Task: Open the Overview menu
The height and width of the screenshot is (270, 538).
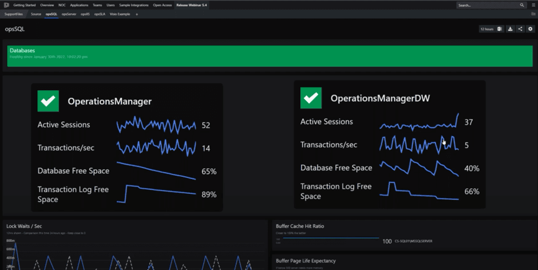Action: [47, 5]
